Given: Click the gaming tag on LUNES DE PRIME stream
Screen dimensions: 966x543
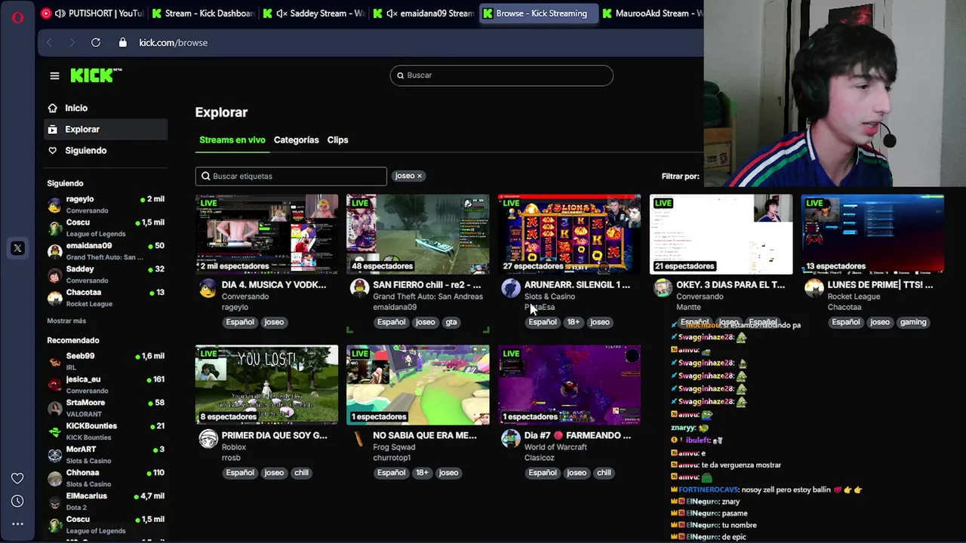Looking at the screenshot, I should [912, 322].
